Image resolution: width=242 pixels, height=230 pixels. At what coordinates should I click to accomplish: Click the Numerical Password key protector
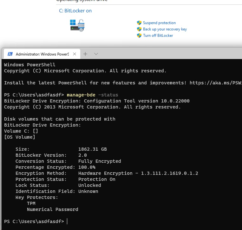(52, 209)
